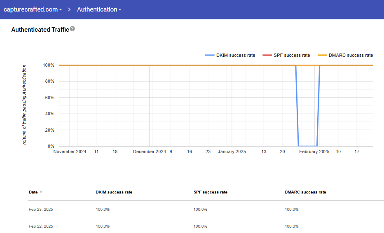Select the Feb 23, 2025 table row
The image size is (384, 233).
click(41, 210)
